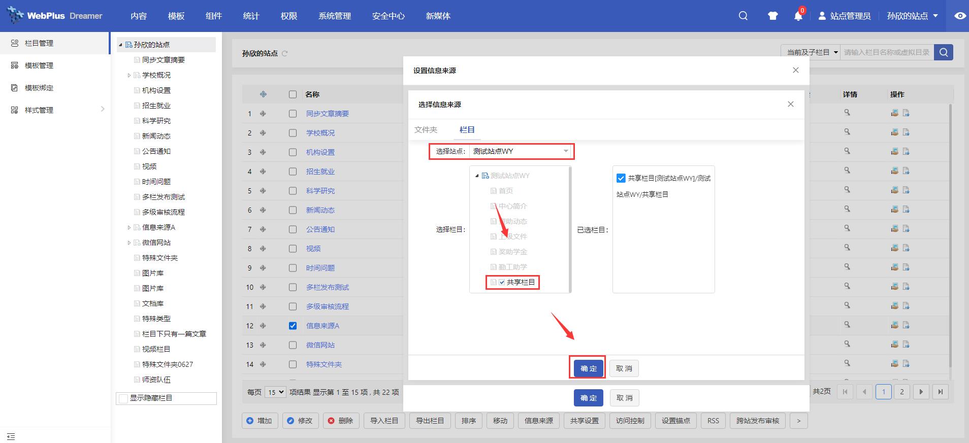Open the 模板 top menu
This screenshot has width=969, height=443.
176,16
